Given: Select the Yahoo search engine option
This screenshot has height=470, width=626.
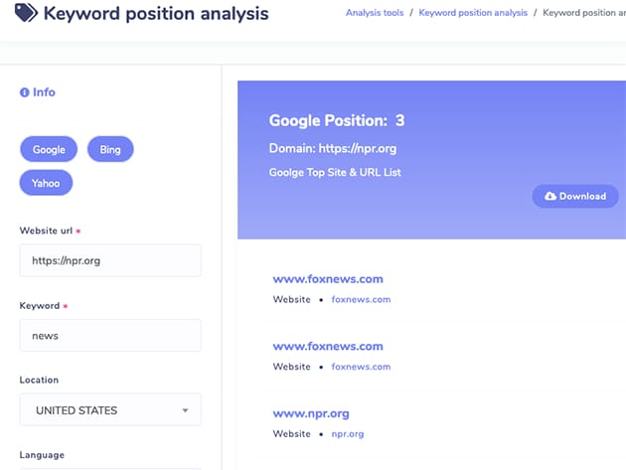Looking at the screenshot, I should 46,183.
